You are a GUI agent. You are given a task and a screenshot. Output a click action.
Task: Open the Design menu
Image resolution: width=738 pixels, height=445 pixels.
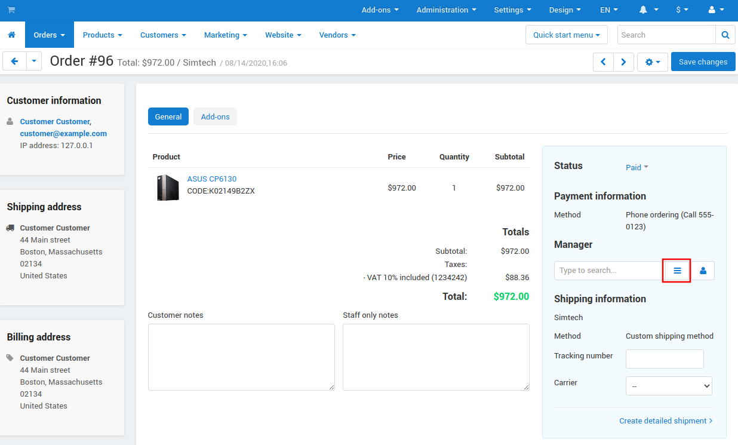pos(565,10)
